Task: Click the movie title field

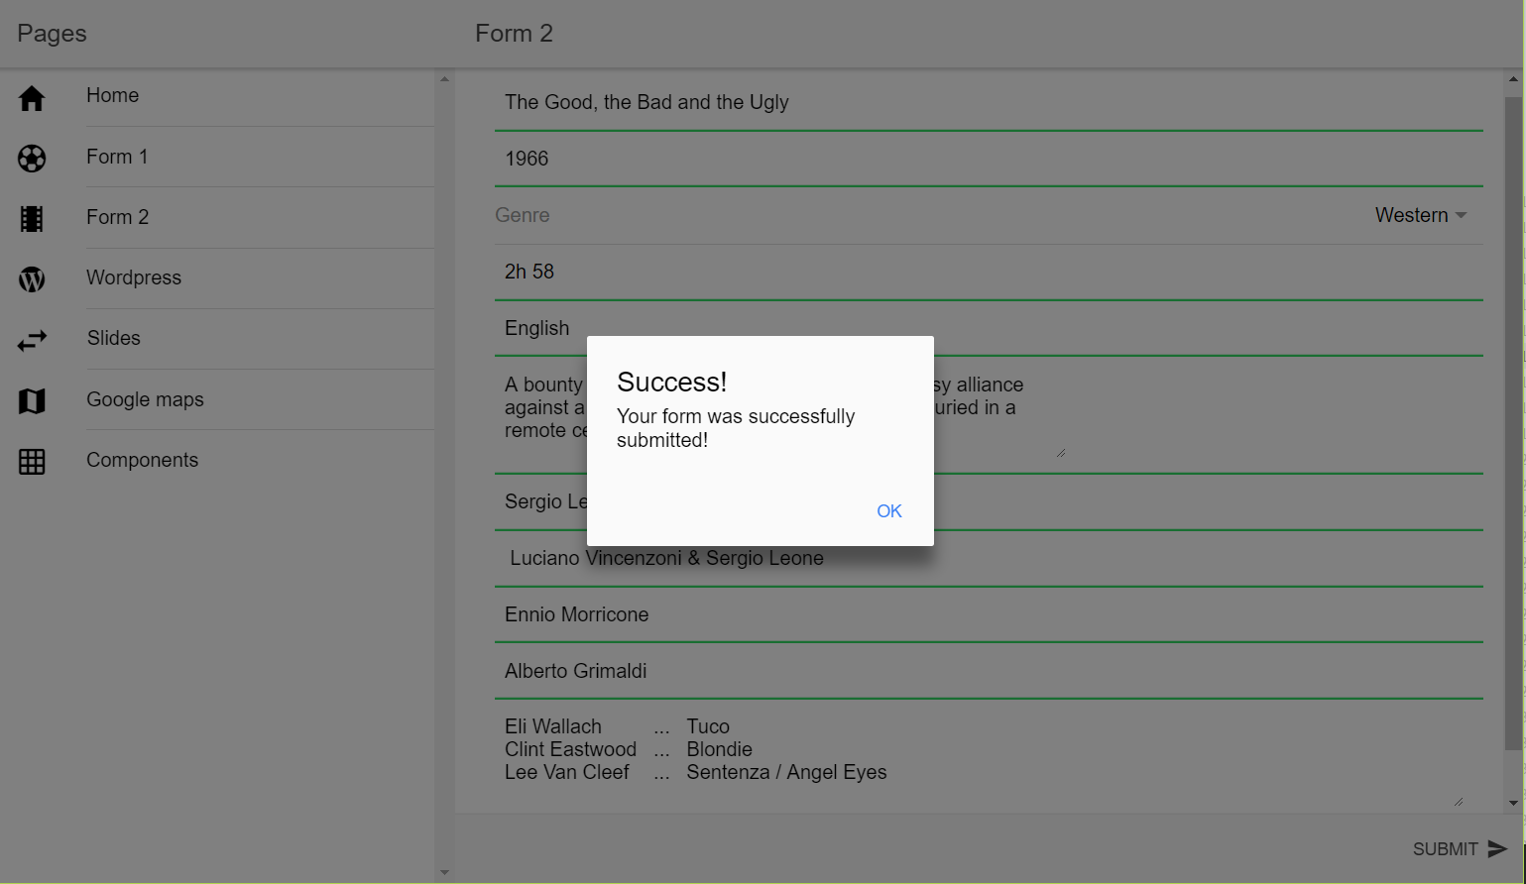Action: click(989, 103)
